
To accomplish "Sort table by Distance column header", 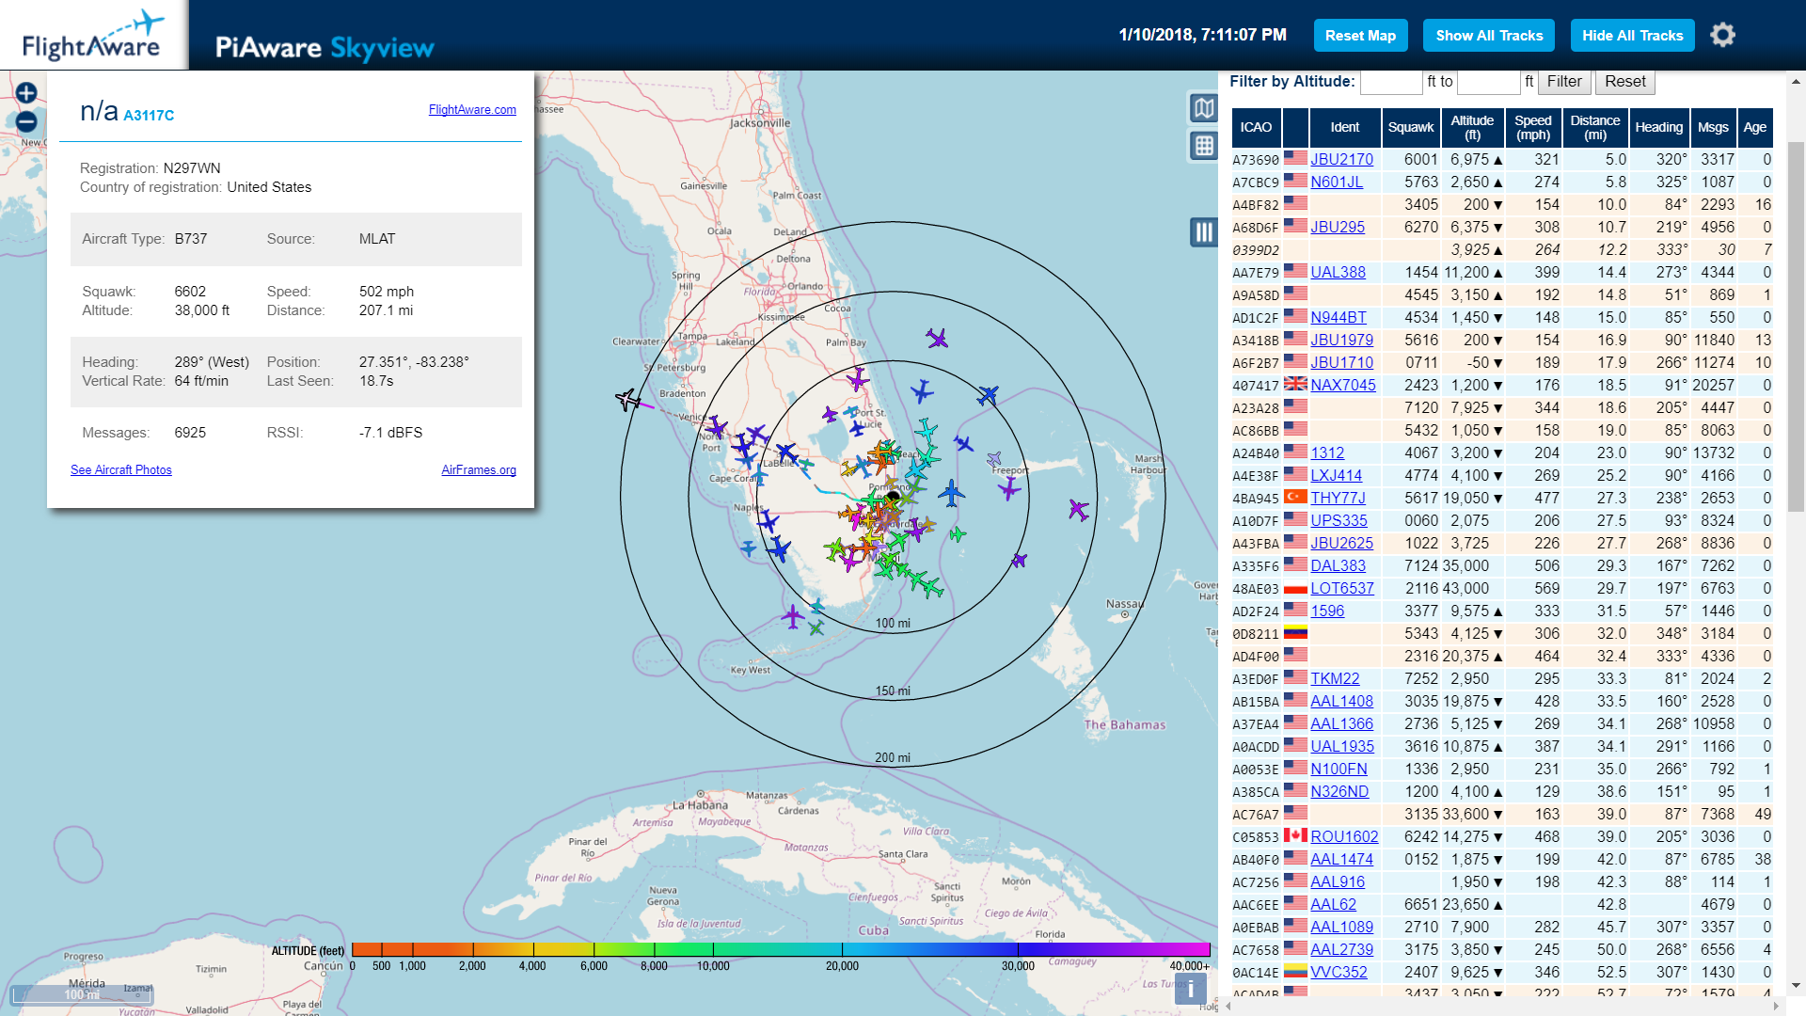I will click(1594, 127).
